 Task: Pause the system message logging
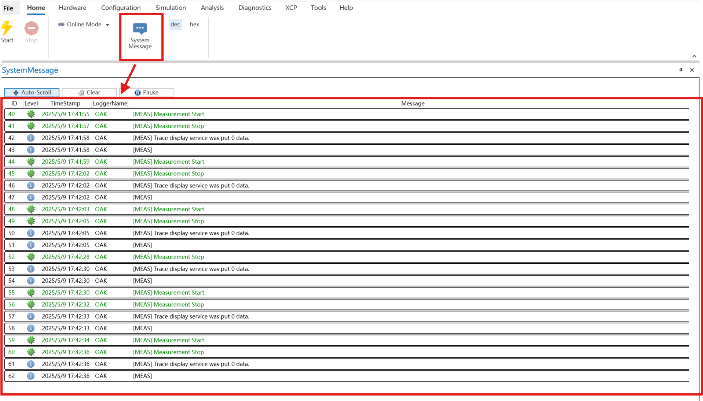pos(147,92)
